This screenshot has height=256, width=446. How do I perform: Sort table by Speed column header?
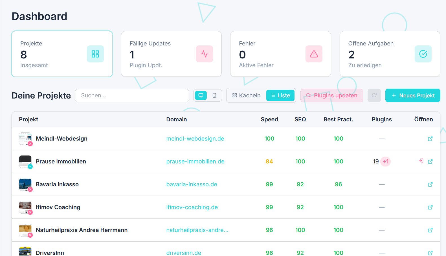click(269, 119)
